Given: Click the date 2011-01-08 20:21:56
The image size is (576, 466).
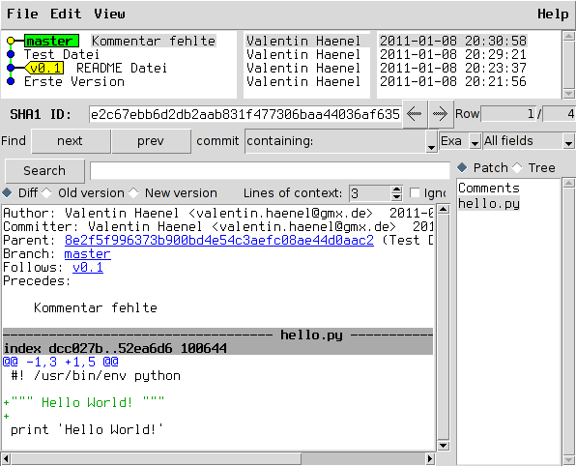Looking at the screenshot, I should [452, 81].
